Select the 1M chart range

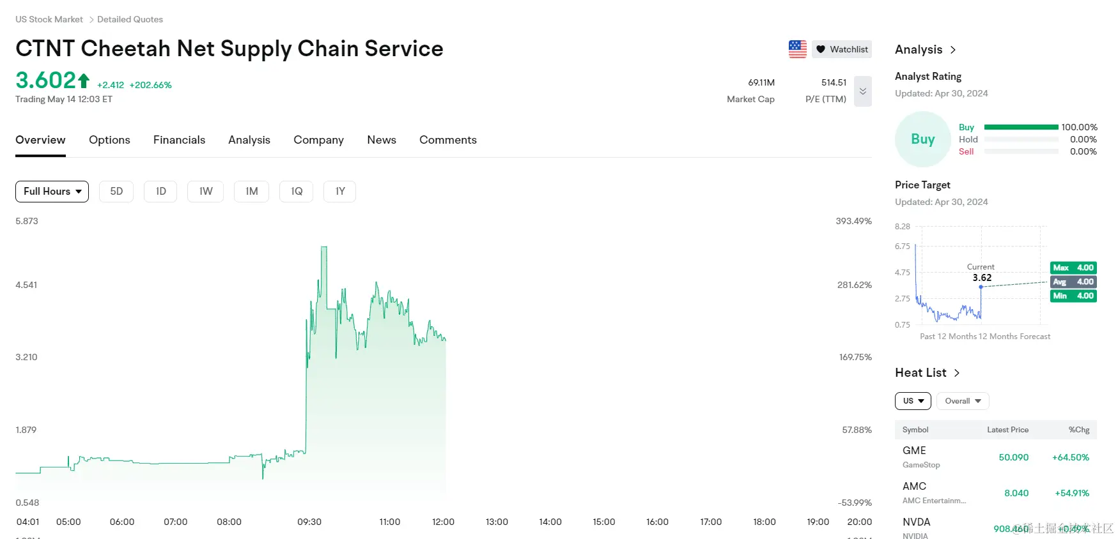[x=252, y=192]
